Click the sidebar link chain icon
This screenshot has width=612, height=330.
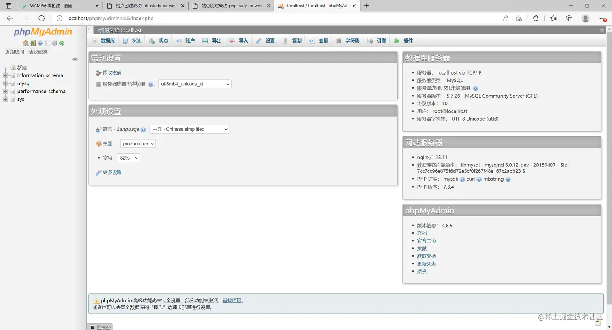tap(75, 59)
